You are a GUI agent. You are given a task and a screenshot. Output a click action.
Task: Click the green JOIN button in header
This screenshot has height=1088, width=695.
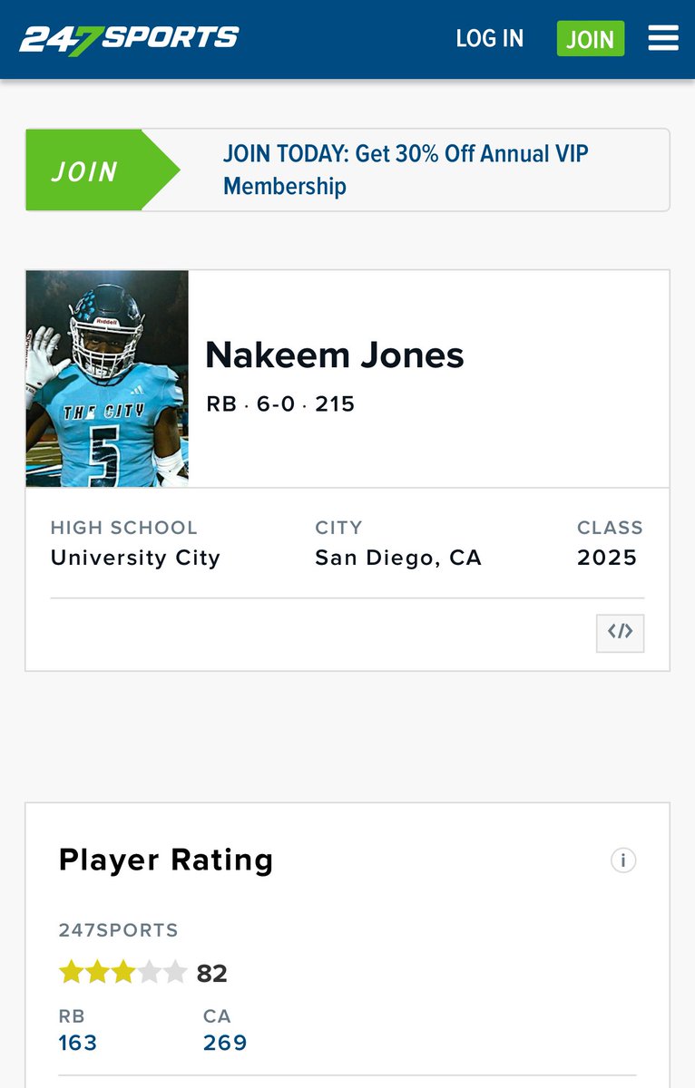[591, 39]
